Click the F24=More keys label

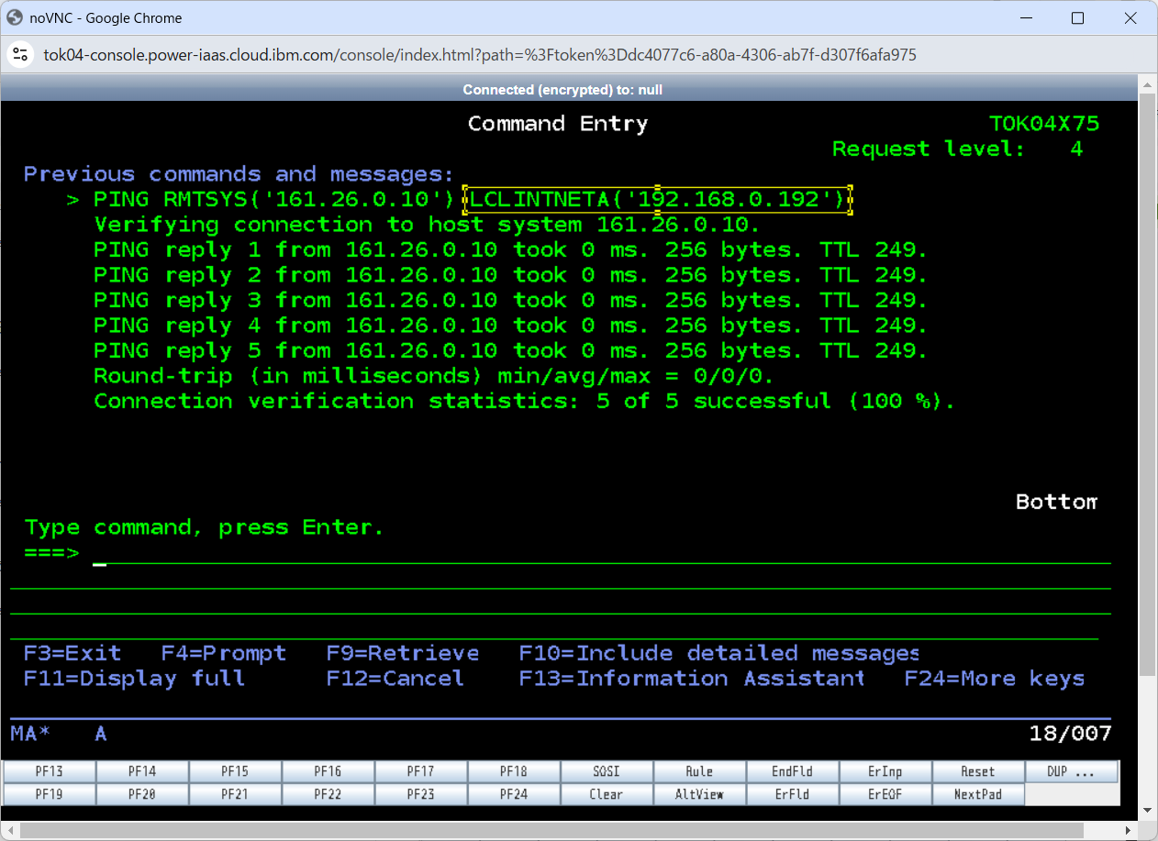pos(995,679)
